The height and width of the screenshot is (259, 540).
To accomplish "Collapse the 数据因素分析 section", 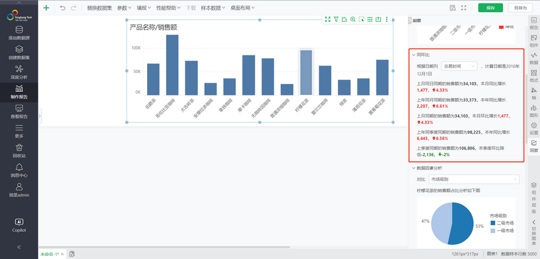I will pyautogui.click(x=414, y=168).
